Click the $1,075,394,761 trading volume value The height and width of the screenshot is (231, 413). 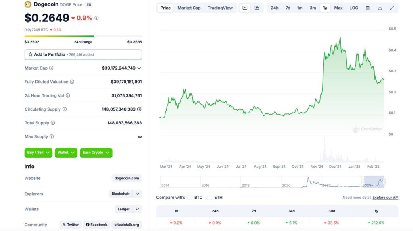126,95
